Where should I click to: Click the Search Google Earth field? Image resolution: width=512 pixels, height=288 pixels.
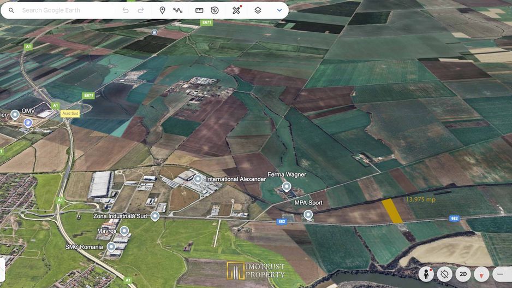[66, 10]
